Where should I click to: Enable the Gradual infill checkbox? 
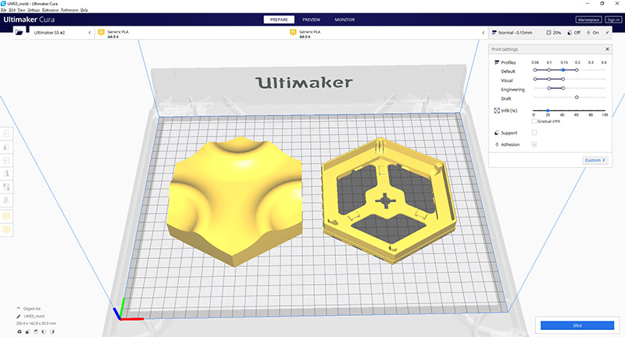[534, 121]
